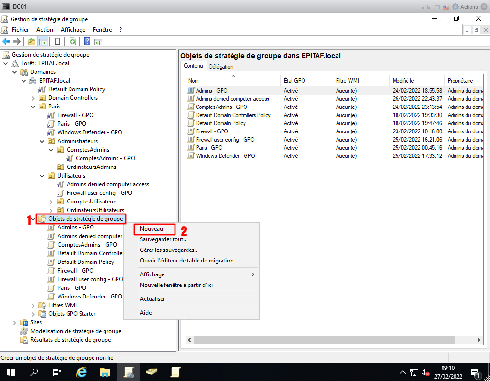The image size is (490, 381).
Task: Expand the Filtres WMI node
Action: [x=33, y=305]
